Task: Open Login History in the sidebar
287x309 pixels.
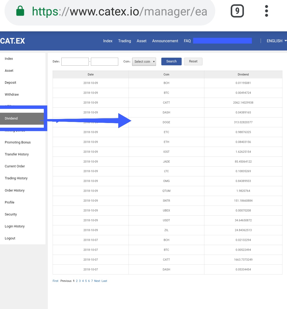Action: (x=15, y=226)
